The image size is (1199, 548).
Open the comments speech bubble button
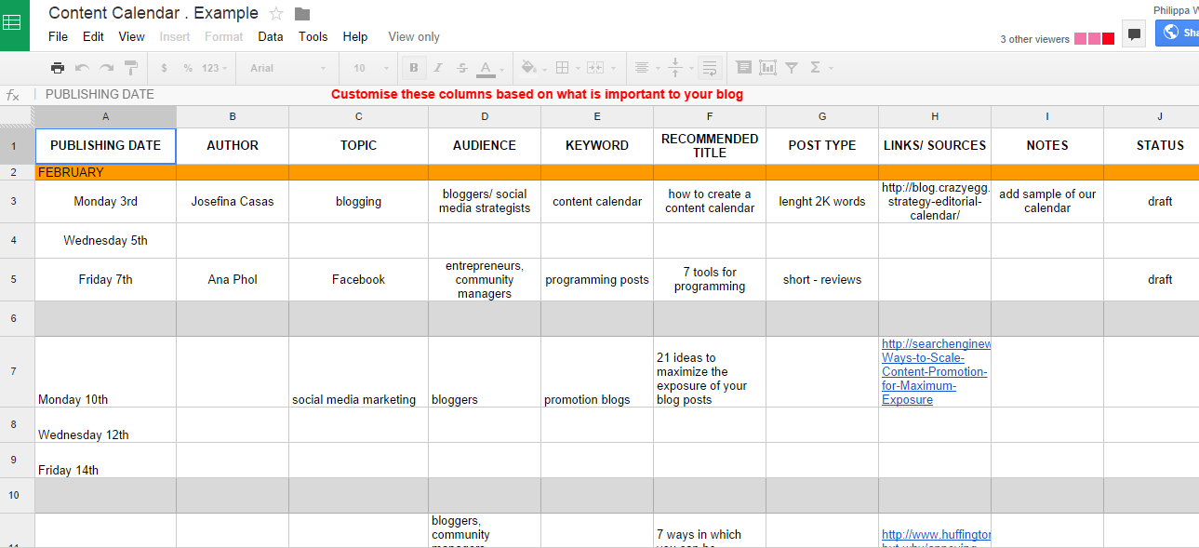(x=1133, y=34)
